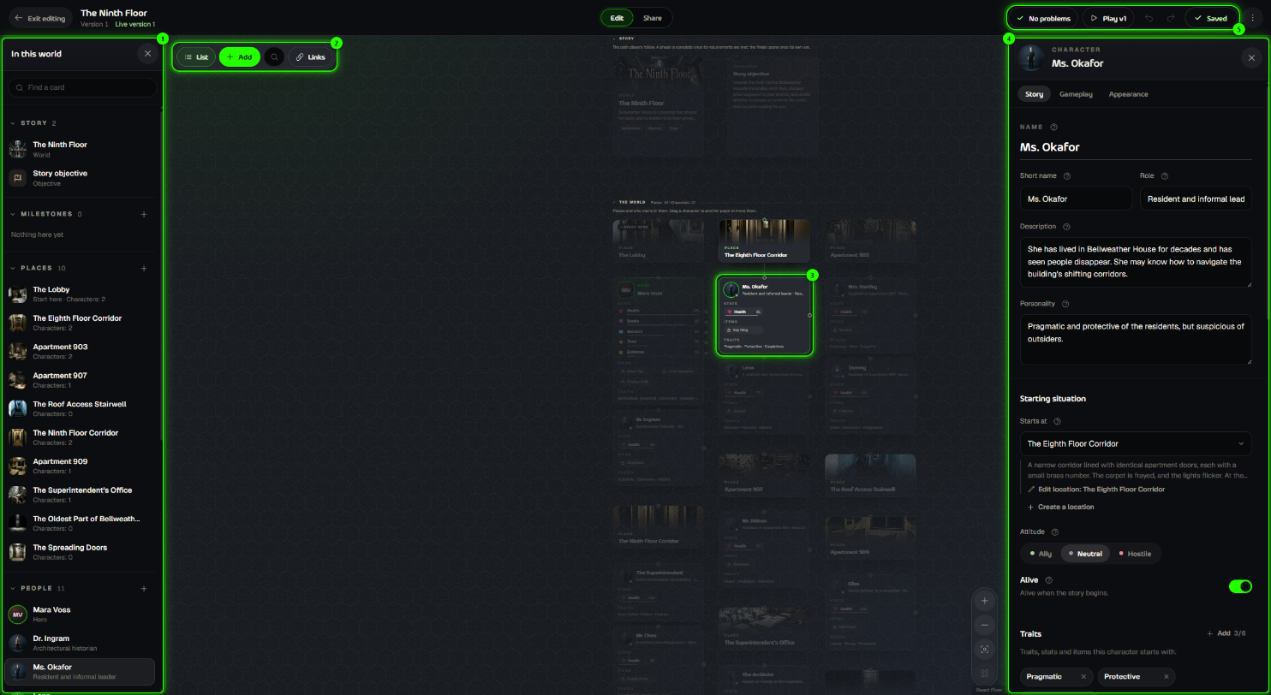Close the Ms. Okafor character panel
The image size is (1271, 695).
click(x=1250, y=58)
